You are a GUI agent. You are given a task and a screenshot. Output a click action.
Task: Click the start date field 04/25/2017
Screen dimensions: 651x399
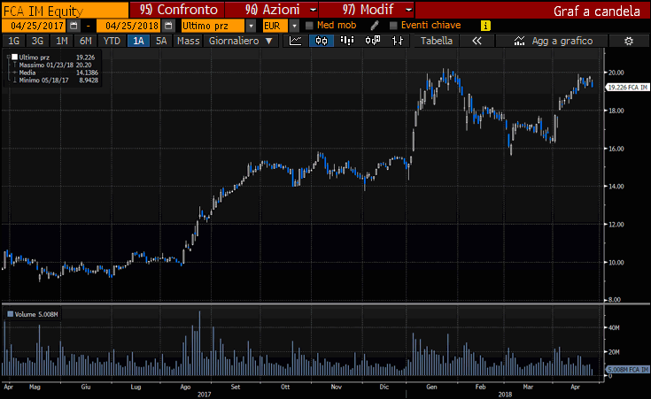pyautogui.click(x=35, y=26)
